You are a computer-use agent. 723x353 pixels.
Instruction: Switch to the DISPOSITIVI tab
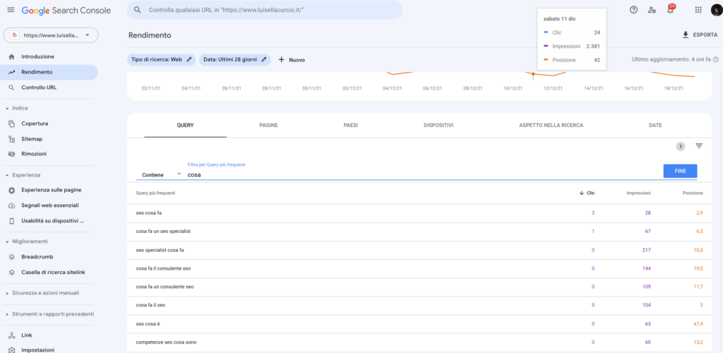pos(438,126)
